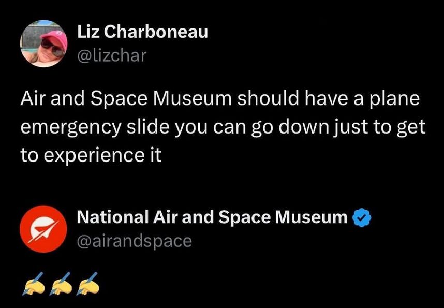
Task: Open the National Air and Space Museum name
Action: coord(212,218)
